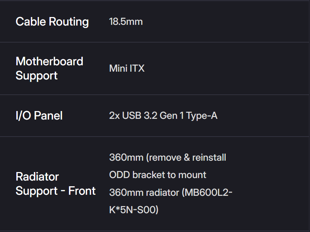Click the "Motherboard Support" spec label
310x232 pixels.
click(x=49, y=68)
